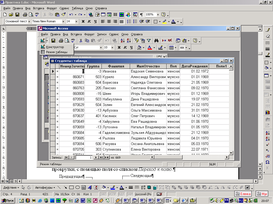273x204 pixels.
Task: Toggle Access Underline Ч button
Action: point(131,48)
